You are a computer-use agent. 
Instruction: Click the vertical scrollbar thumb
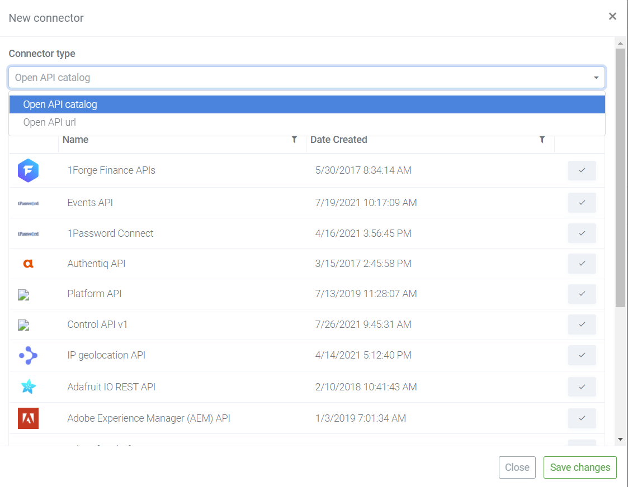pos(620,178)
